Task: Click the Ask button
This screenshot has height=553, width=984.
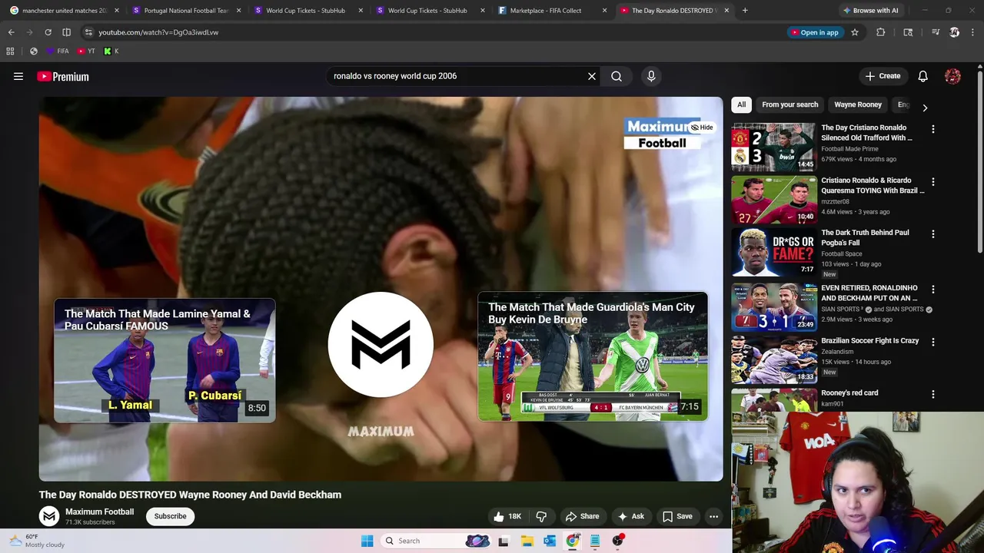Action: pyautogui.click(x=631, y=516)
